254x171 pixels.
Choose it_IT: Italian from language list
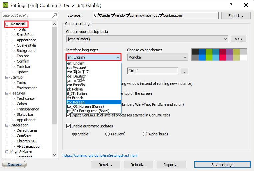coord(94,93)
